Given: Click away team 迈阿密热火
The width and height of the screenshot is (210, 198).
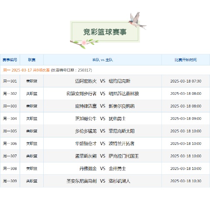Looking at the screenshot, I should click(86, 81).
